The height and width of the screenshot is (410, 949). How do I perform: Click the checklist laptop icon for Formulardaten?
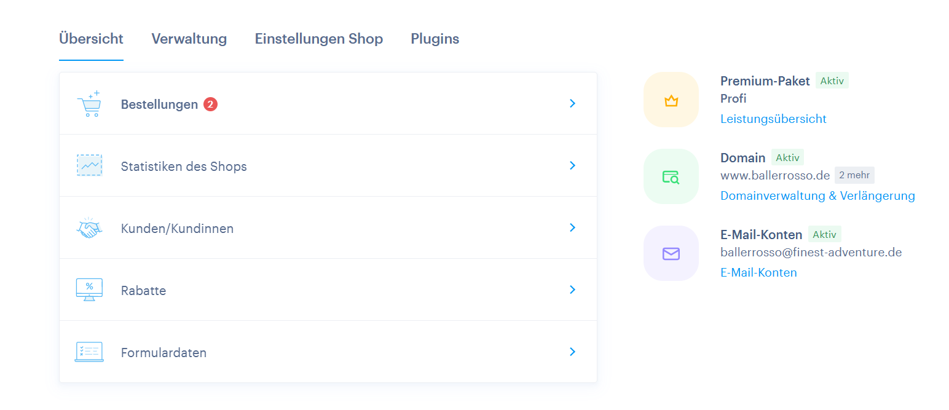click(x=89, y=352)
